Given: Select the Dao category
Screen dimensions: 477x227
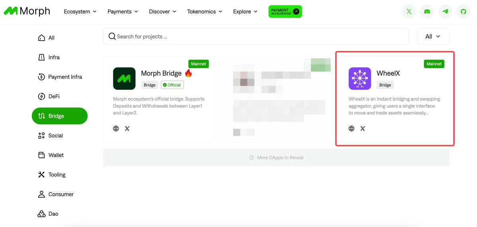Looking at the screenshot, I should point(48,213).
